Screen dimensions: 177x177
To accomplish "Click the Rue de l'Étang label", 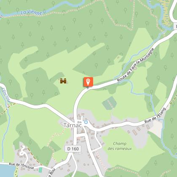I will tap(156, 115).
